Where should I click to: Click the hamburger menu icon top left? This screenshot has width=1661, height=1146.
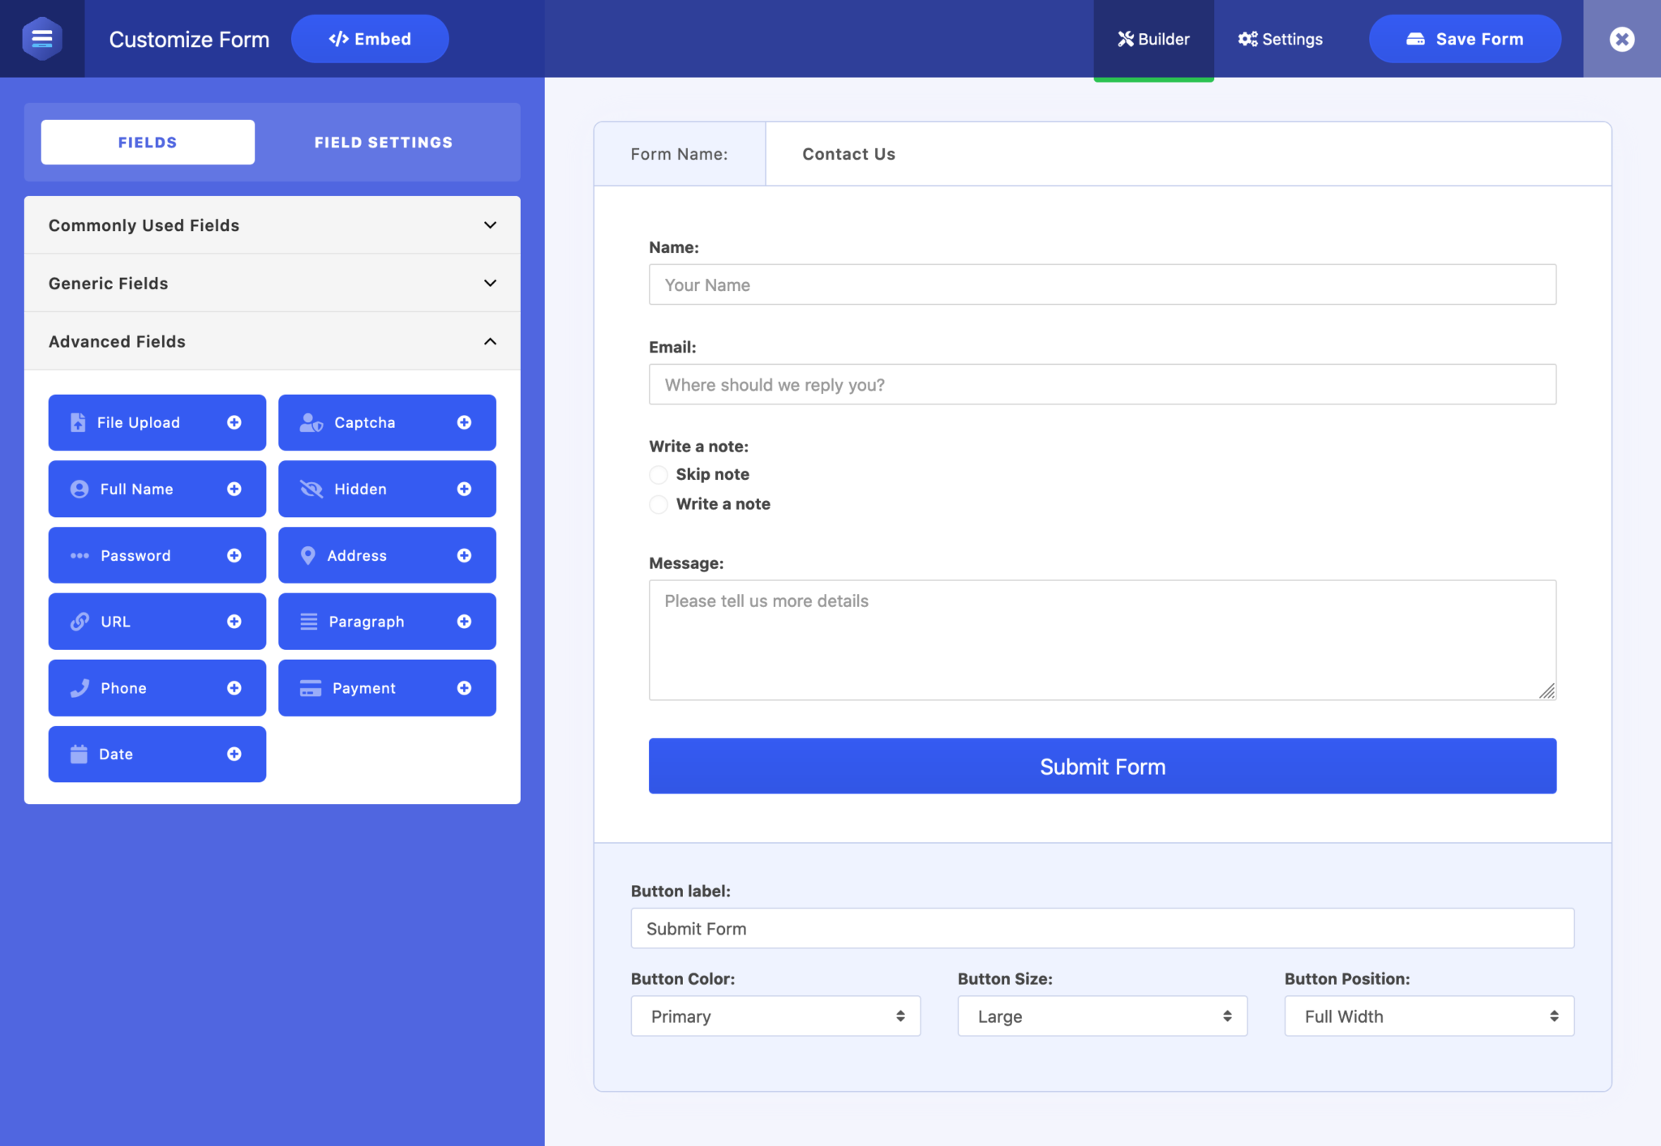(x=42, y=38)
